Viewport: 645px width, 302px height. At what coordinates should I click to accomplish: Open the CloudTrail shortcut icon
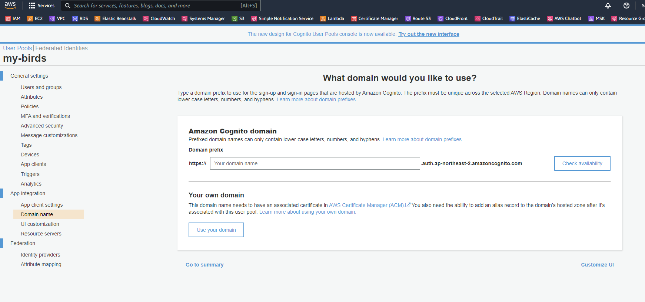[x=478, y=18]
